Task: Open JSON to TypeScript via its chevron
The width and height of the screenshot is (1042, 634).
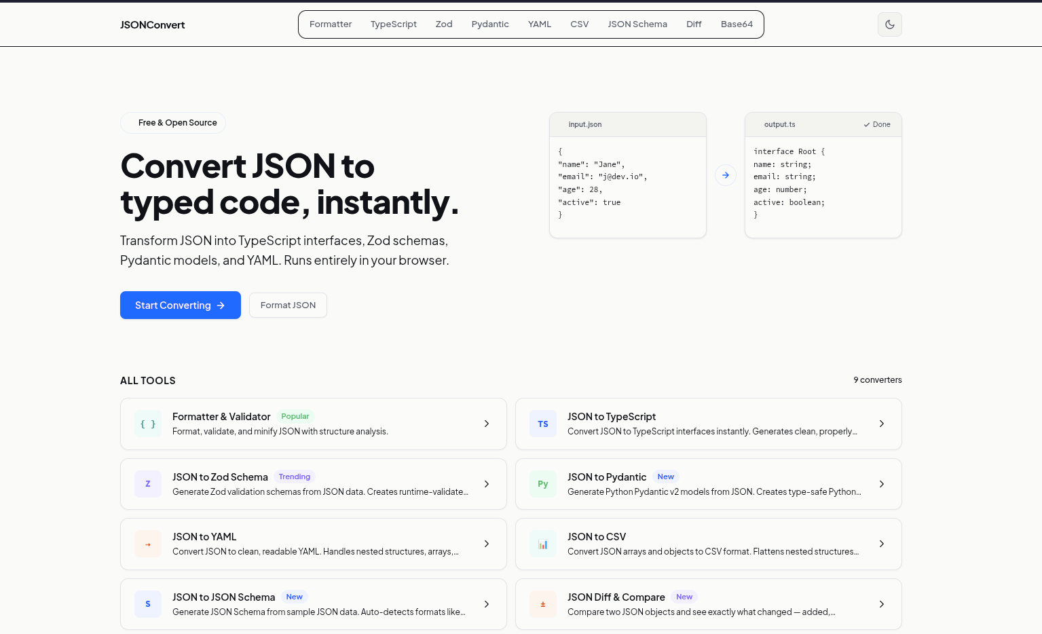Action: pos(881,424)
